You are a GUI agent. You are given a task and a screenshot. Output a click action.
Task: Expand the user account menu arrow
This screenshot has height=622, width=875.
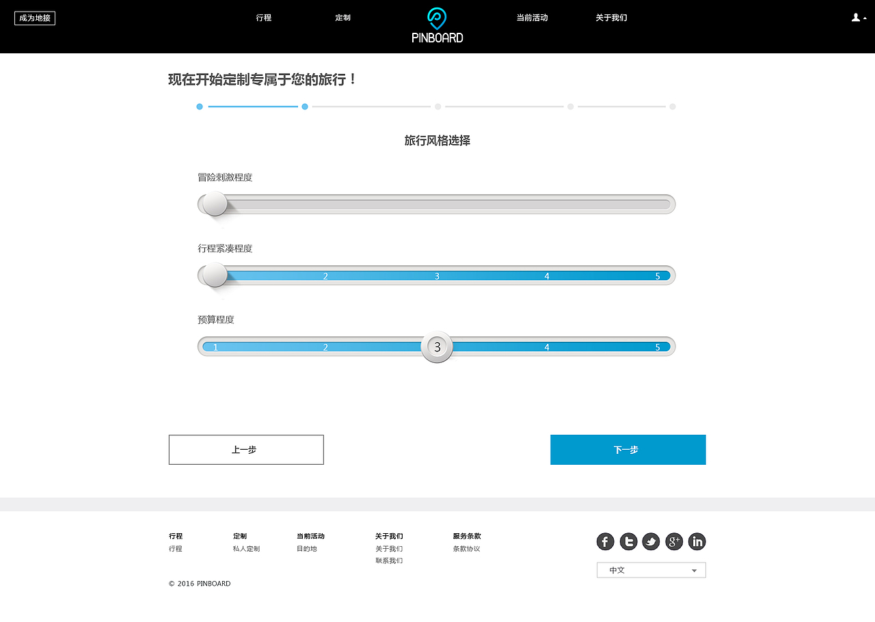(x=863, y=18)
